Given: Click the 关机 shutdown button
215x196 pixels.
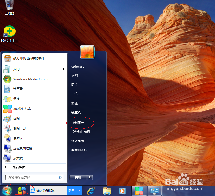Looking at the screenshot, I should pos(78,177).
